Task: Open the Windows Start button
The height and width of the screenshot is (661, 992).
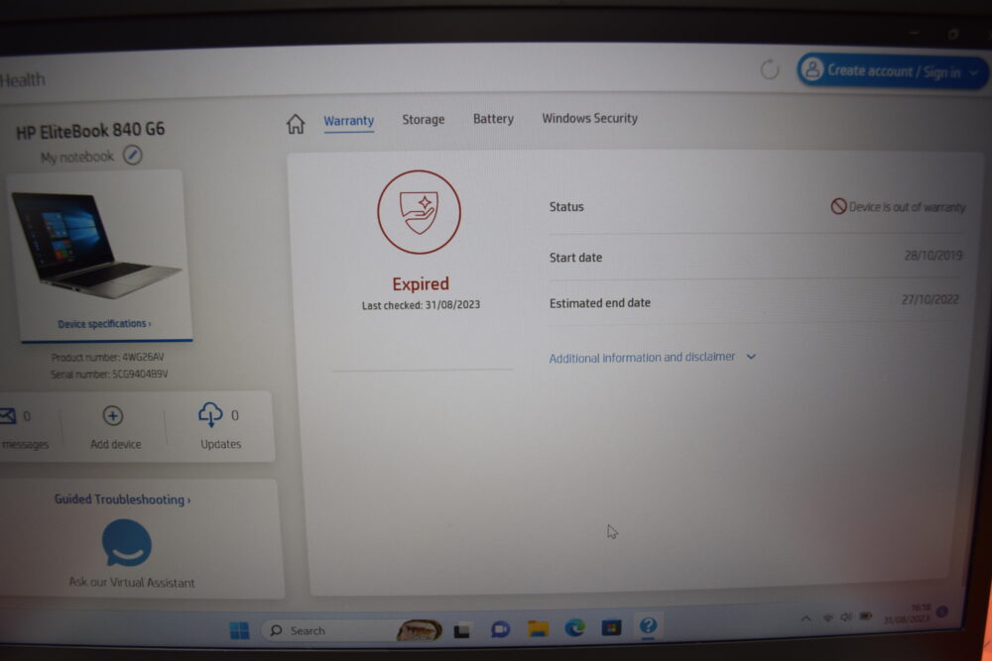Action: tap(239, 630)
